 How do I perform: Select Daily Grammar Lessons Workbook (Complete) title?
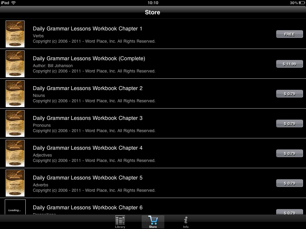(89, 58)
